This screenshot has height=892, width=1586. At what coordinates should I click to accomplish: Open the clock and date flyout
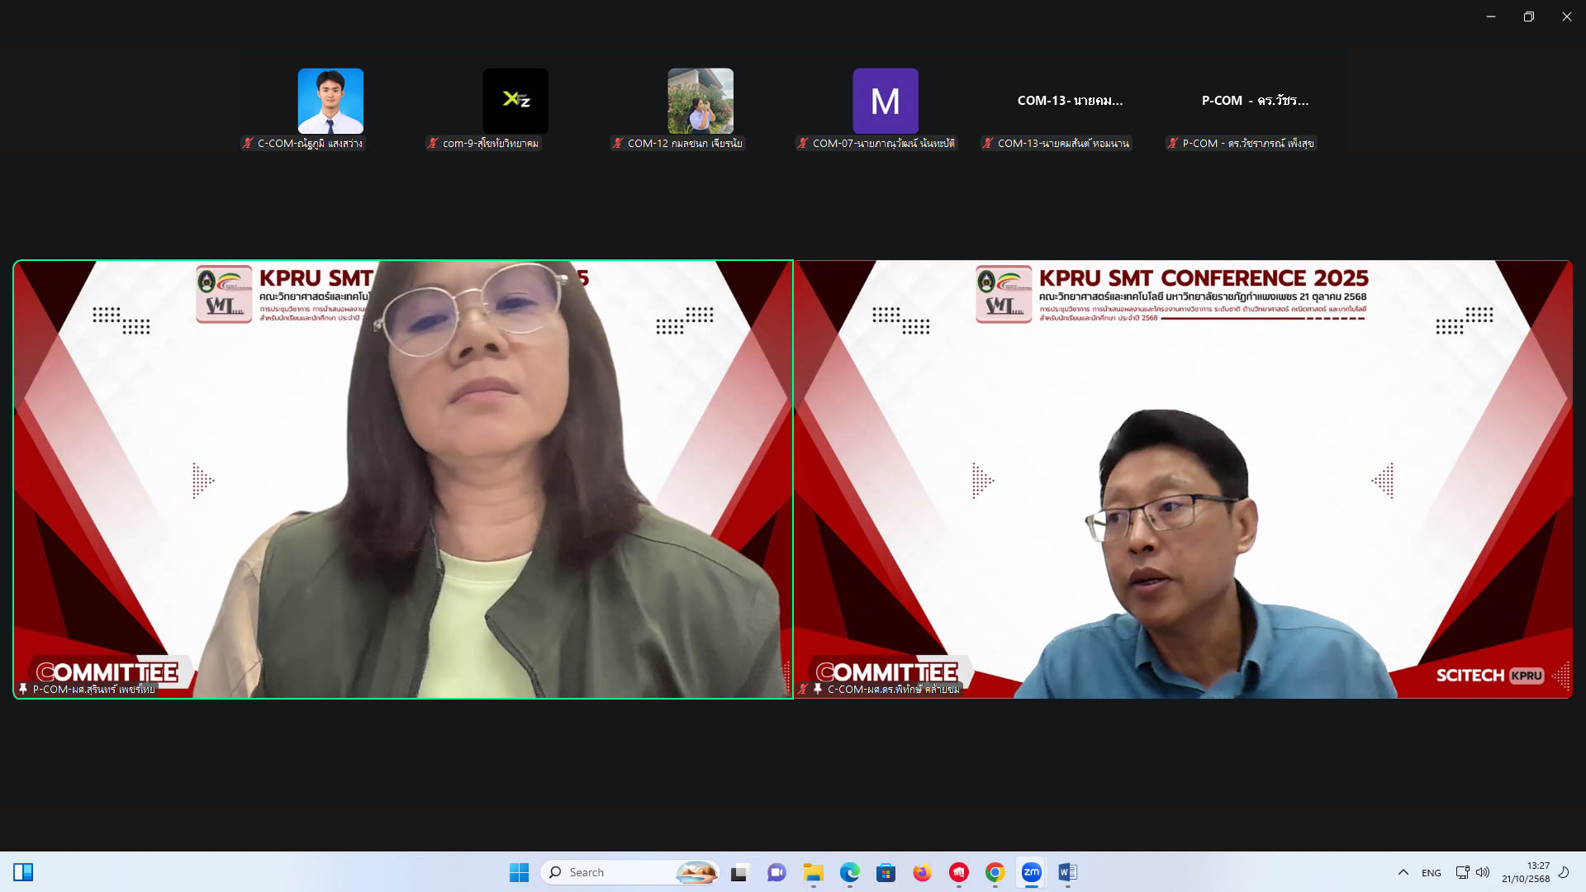[x=1526, y=872]
